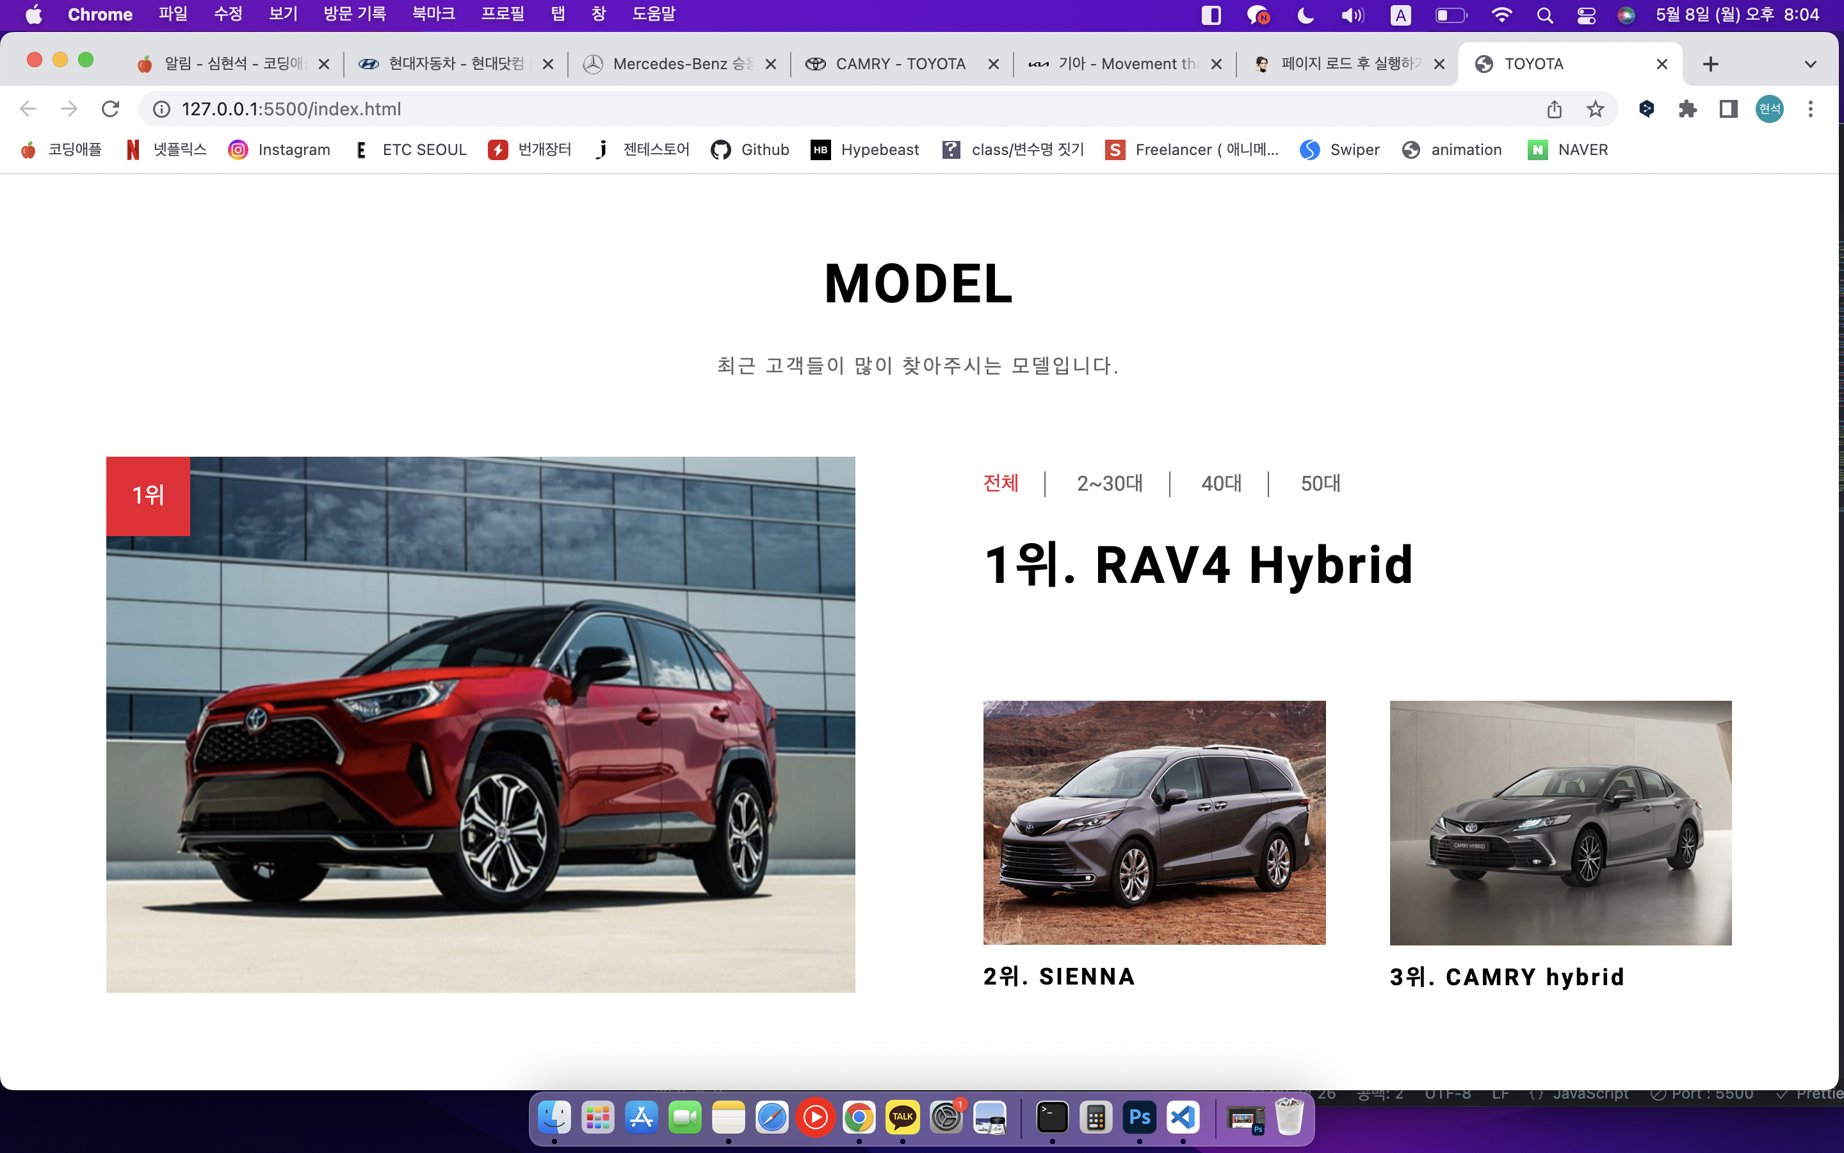Click the blue hexagon extension icon
Viewport: 1844px width, 1153px height.
click(1647, 109)
